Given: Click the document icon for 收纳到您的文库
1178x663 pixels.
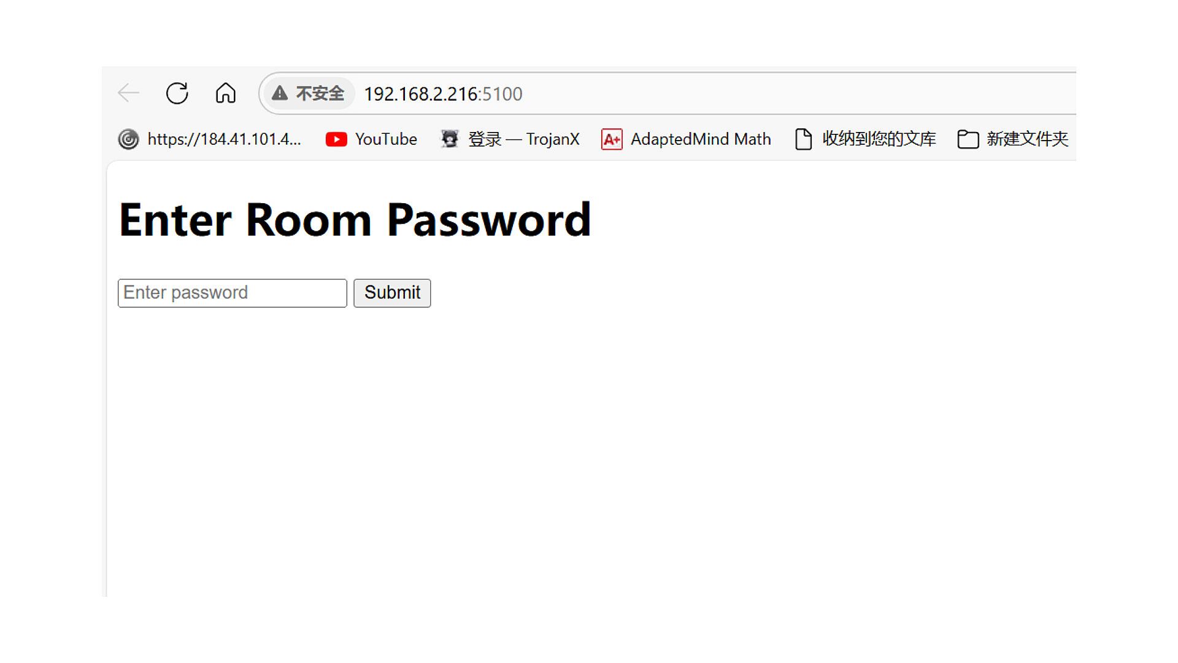Looking at the screenshot, I should [x=804, y=139].
